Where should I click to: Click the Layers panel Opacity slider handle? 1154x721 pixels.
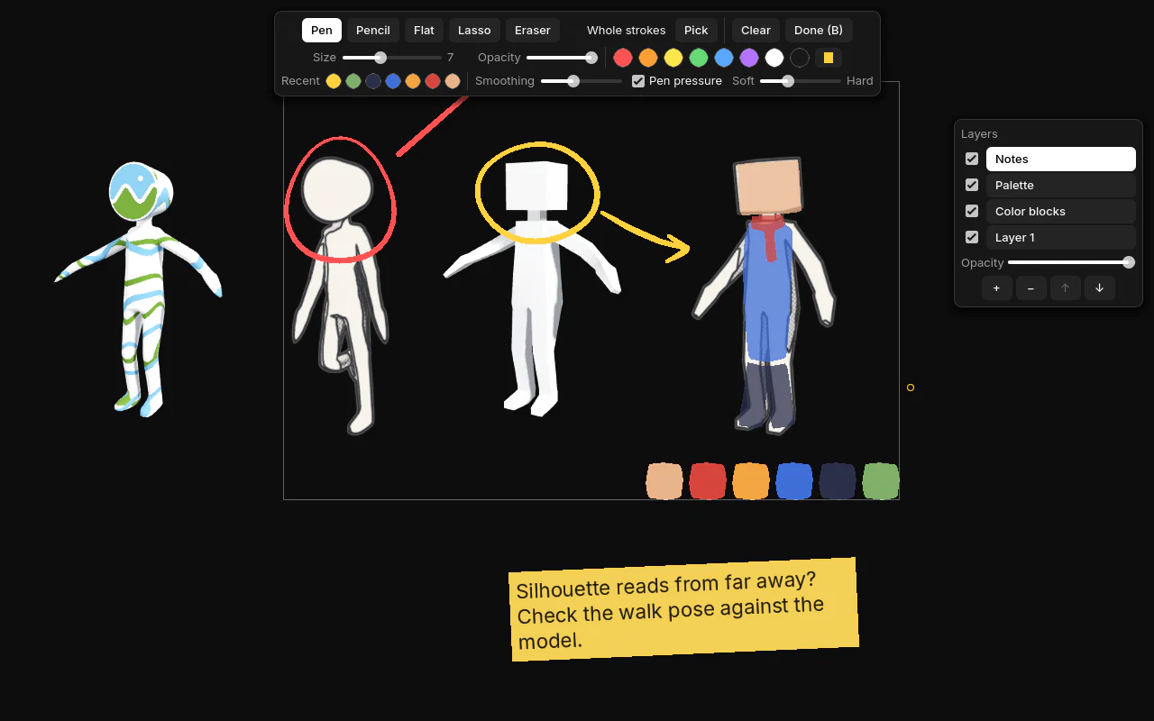1129,262
